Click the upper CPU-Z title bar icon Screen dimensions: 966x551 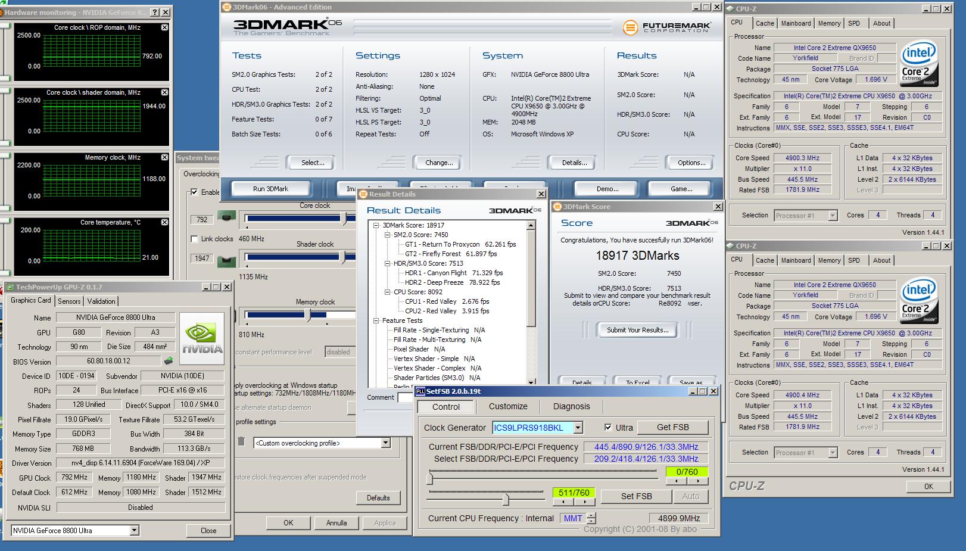(x=731, y=9)
